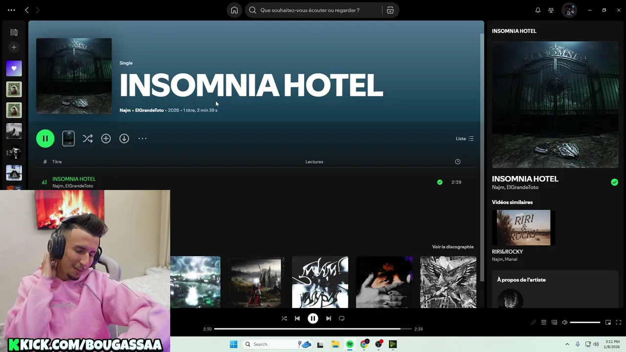Toggle saved checkmark in Now Playing panel
This screenshot has width=626, height=352.
click(x=614, y=182)
